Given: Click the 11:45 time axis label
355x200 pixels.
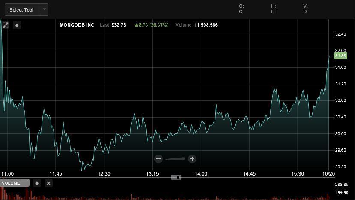Looking at the screenshot, I should tap(56, 174).
